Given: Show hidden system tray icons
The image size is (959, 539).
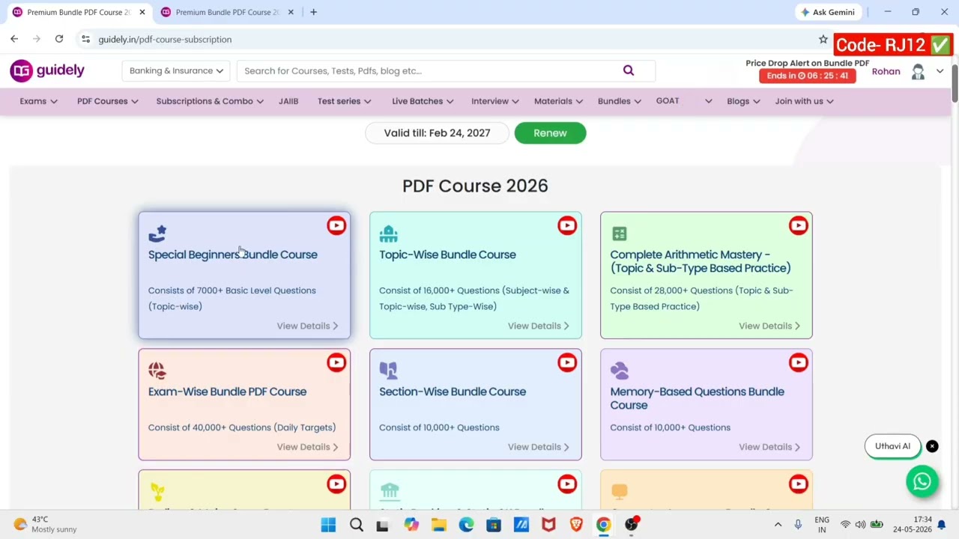Looking at the screenshot, I should tap(778, 525).
